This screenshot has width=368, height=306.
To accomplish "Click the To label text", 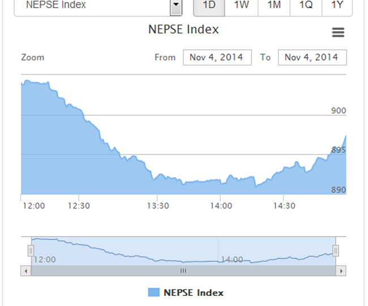I will [266, 58].
